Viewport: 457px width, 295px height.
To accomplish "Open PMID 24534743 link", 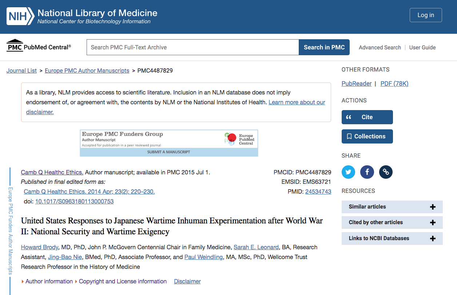I will tap(318, 191).
